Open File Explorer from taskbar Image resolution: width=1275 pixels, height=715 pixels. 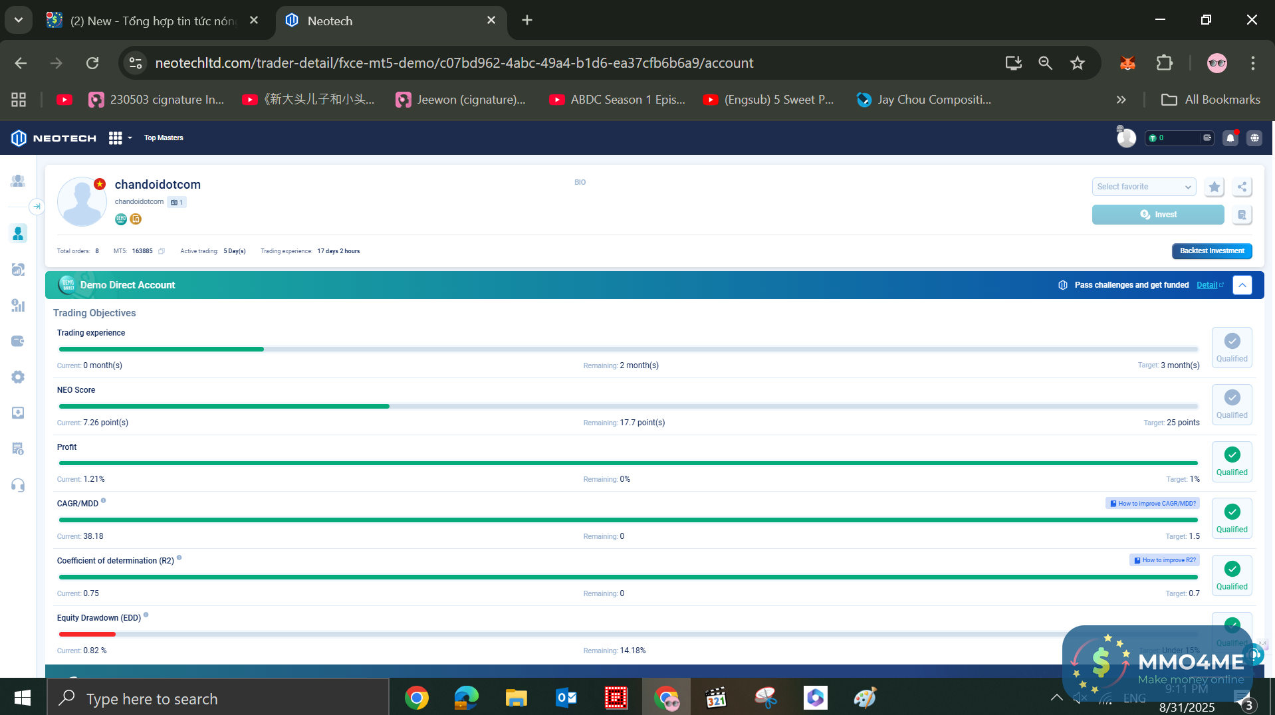click(516, 698)
